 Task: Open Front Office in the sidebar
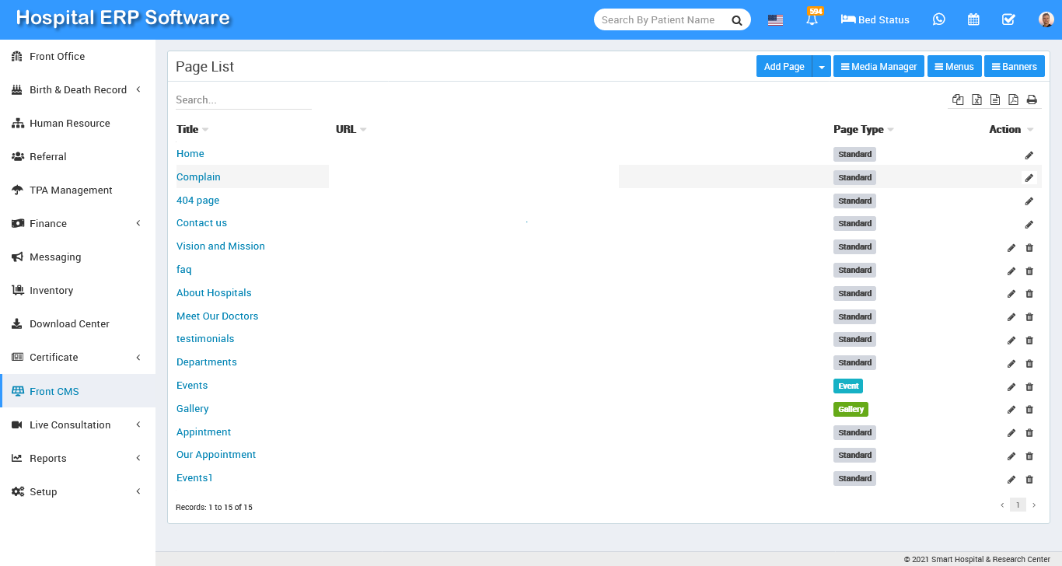(78, 56)
